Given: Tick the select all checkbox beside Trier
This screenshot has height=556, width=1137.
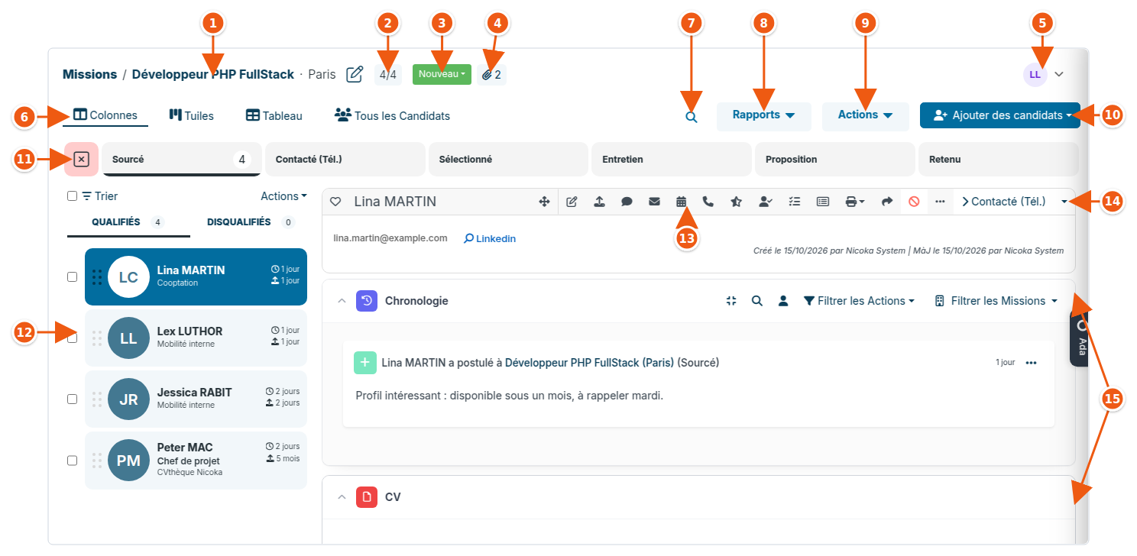Looking at the screenshot, I should pos(72,196).
